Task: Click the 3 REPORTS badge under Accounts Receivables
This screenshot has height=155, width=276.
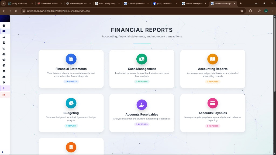Action: [142, 124]
